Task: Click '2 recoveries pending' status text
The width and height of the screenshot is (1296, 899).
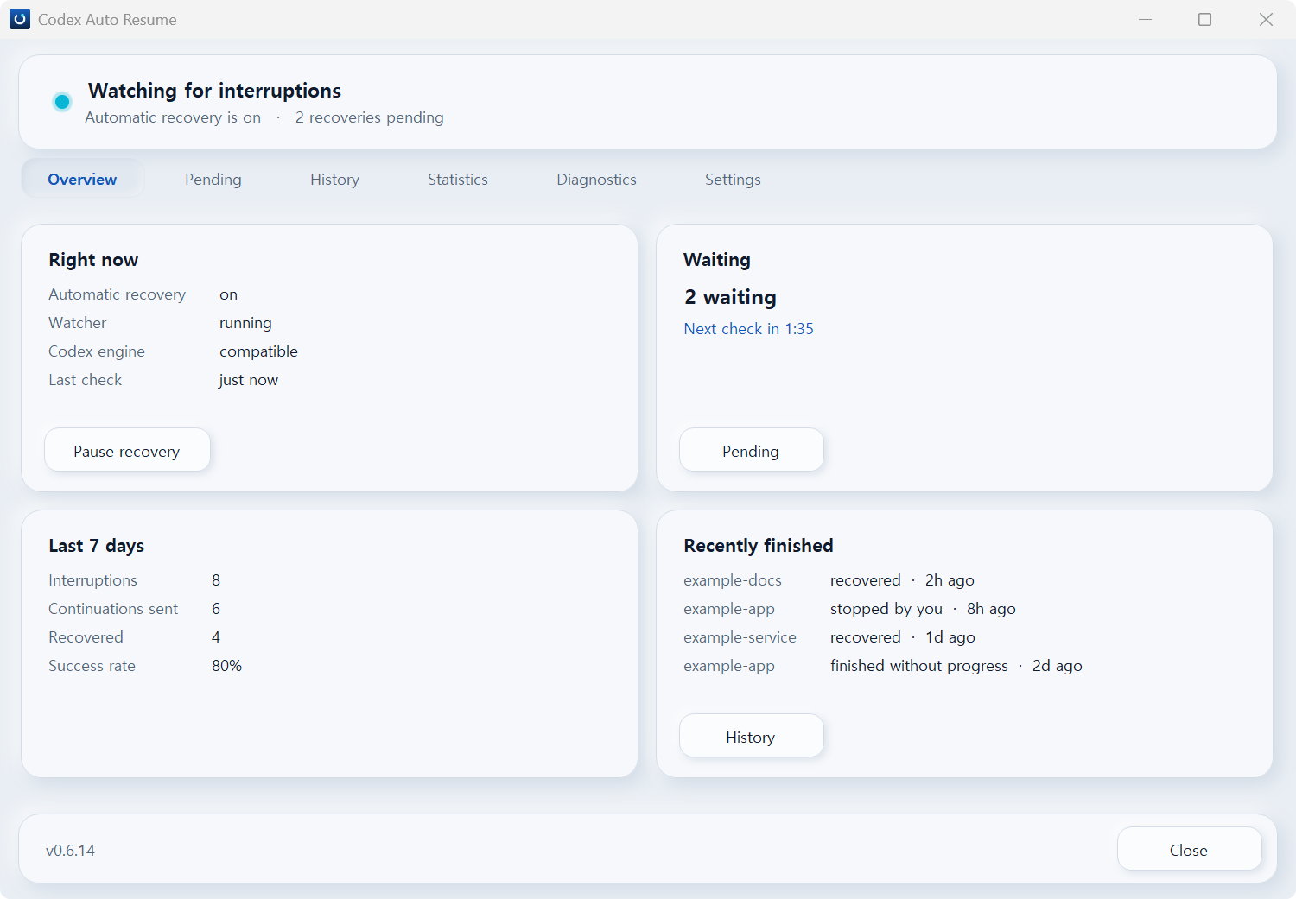Action: (370, 117)
